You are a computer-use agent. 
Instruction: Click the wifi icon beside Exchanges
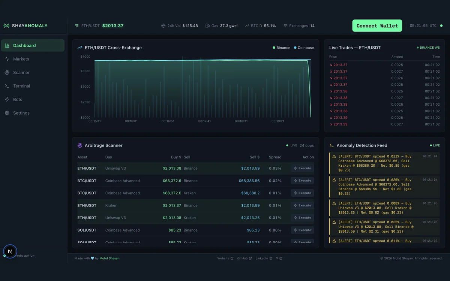285,26
